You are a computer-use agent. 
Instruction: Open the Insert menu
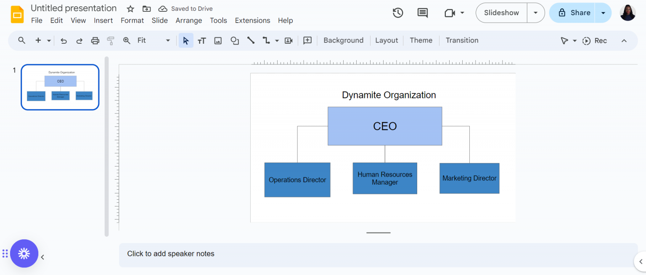103,20
